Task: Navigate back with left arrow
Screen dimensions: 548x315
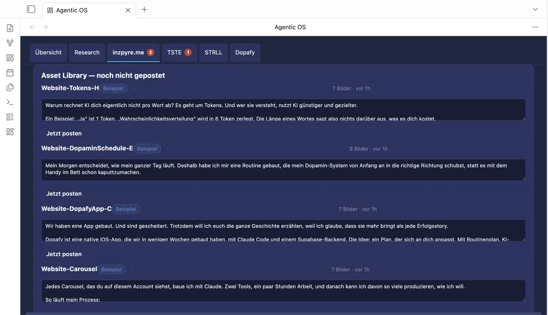Action: tap(32, 27)
